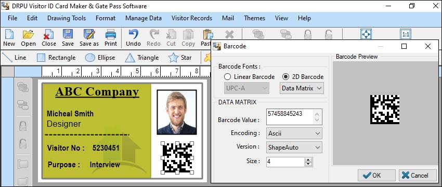Viewport: 442px width, 187px height.
Task: Open the Data Matrix barcode type dropdown
Action: (302, 88)
